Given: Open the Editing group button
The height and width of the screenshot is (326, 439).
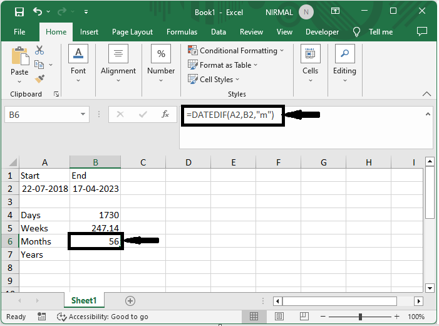Looking at the screenshot, I should (x=344, y=63).
